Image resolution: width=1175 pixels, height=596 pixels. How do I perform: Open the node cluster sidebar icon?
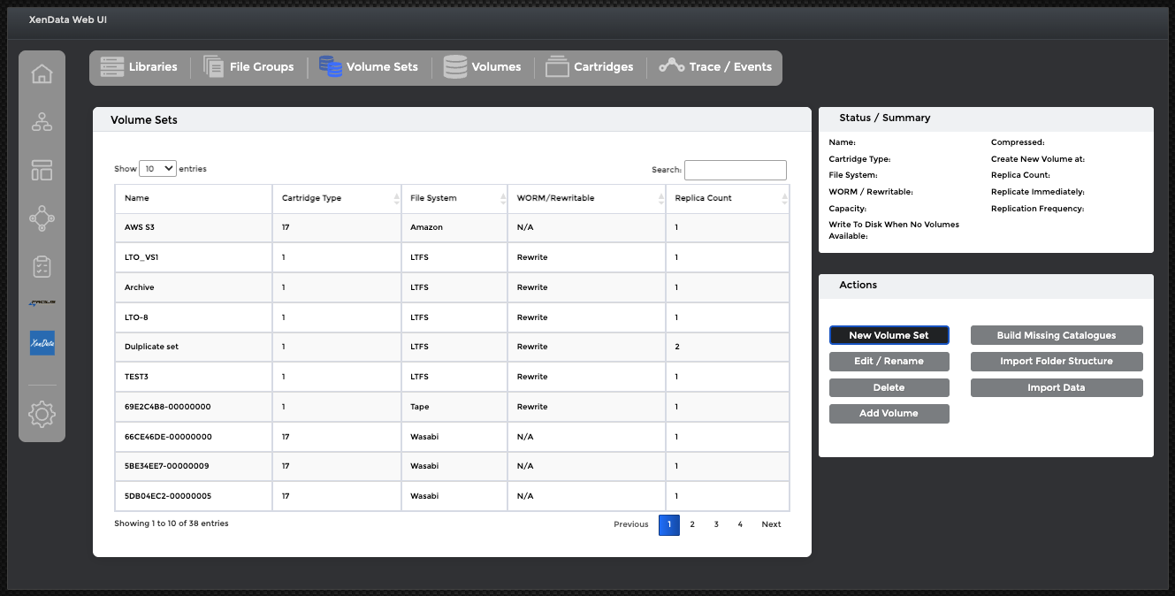click(x=42, y=218)
